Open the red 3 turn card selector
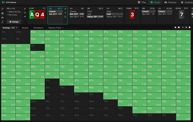 point(132,15)
